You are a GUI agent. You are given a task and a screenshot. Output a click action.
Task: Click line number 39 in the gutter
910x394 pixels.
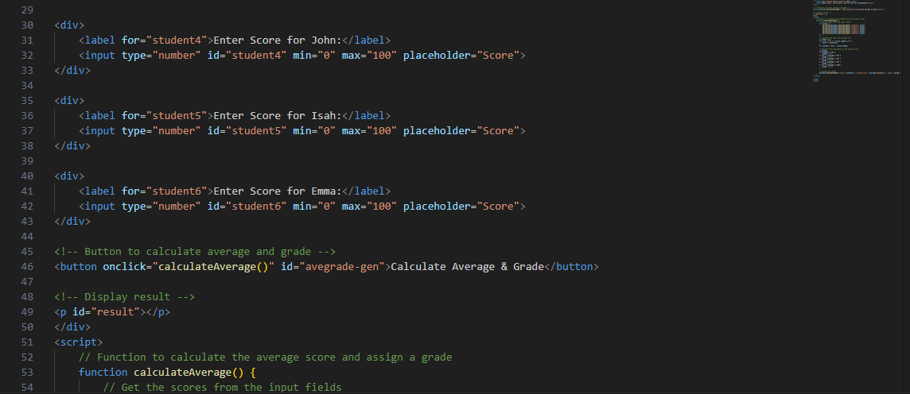point(27,161)
